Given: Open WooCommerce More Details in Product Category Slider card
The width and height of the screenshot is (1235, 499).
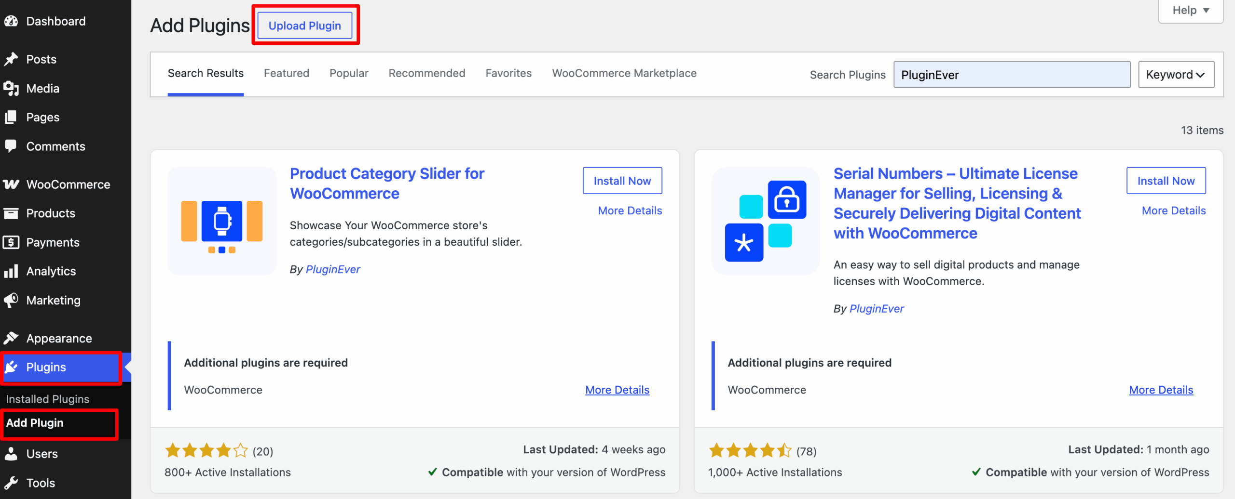Looking at the screenshot, I should pos(617,390).
